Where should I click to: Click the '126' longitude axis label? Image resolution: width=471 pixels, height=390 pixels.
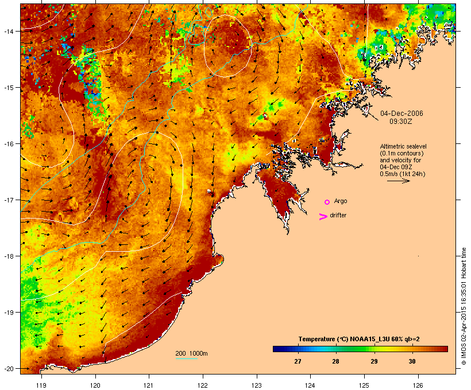pos(418,385)
